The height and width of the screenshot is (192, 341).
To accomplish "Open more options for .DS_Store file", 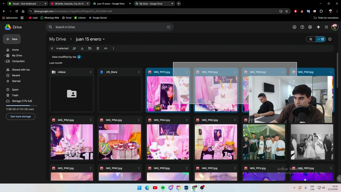I will [139, 72].
